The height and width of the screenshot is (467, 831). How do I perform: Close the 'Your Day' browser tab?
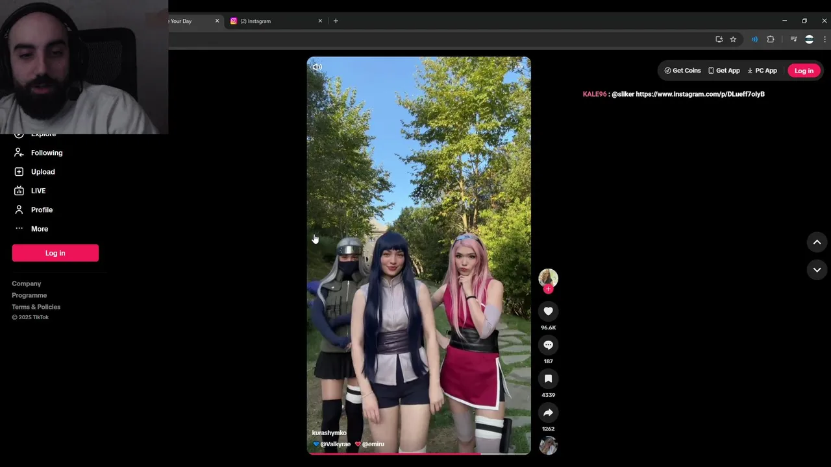[217, 21]
